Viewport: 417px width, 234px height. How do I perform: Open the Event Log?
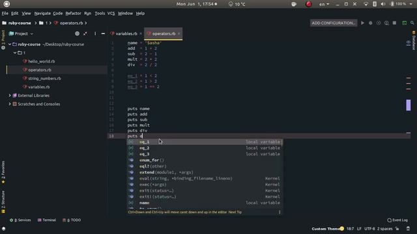point(397,220)
